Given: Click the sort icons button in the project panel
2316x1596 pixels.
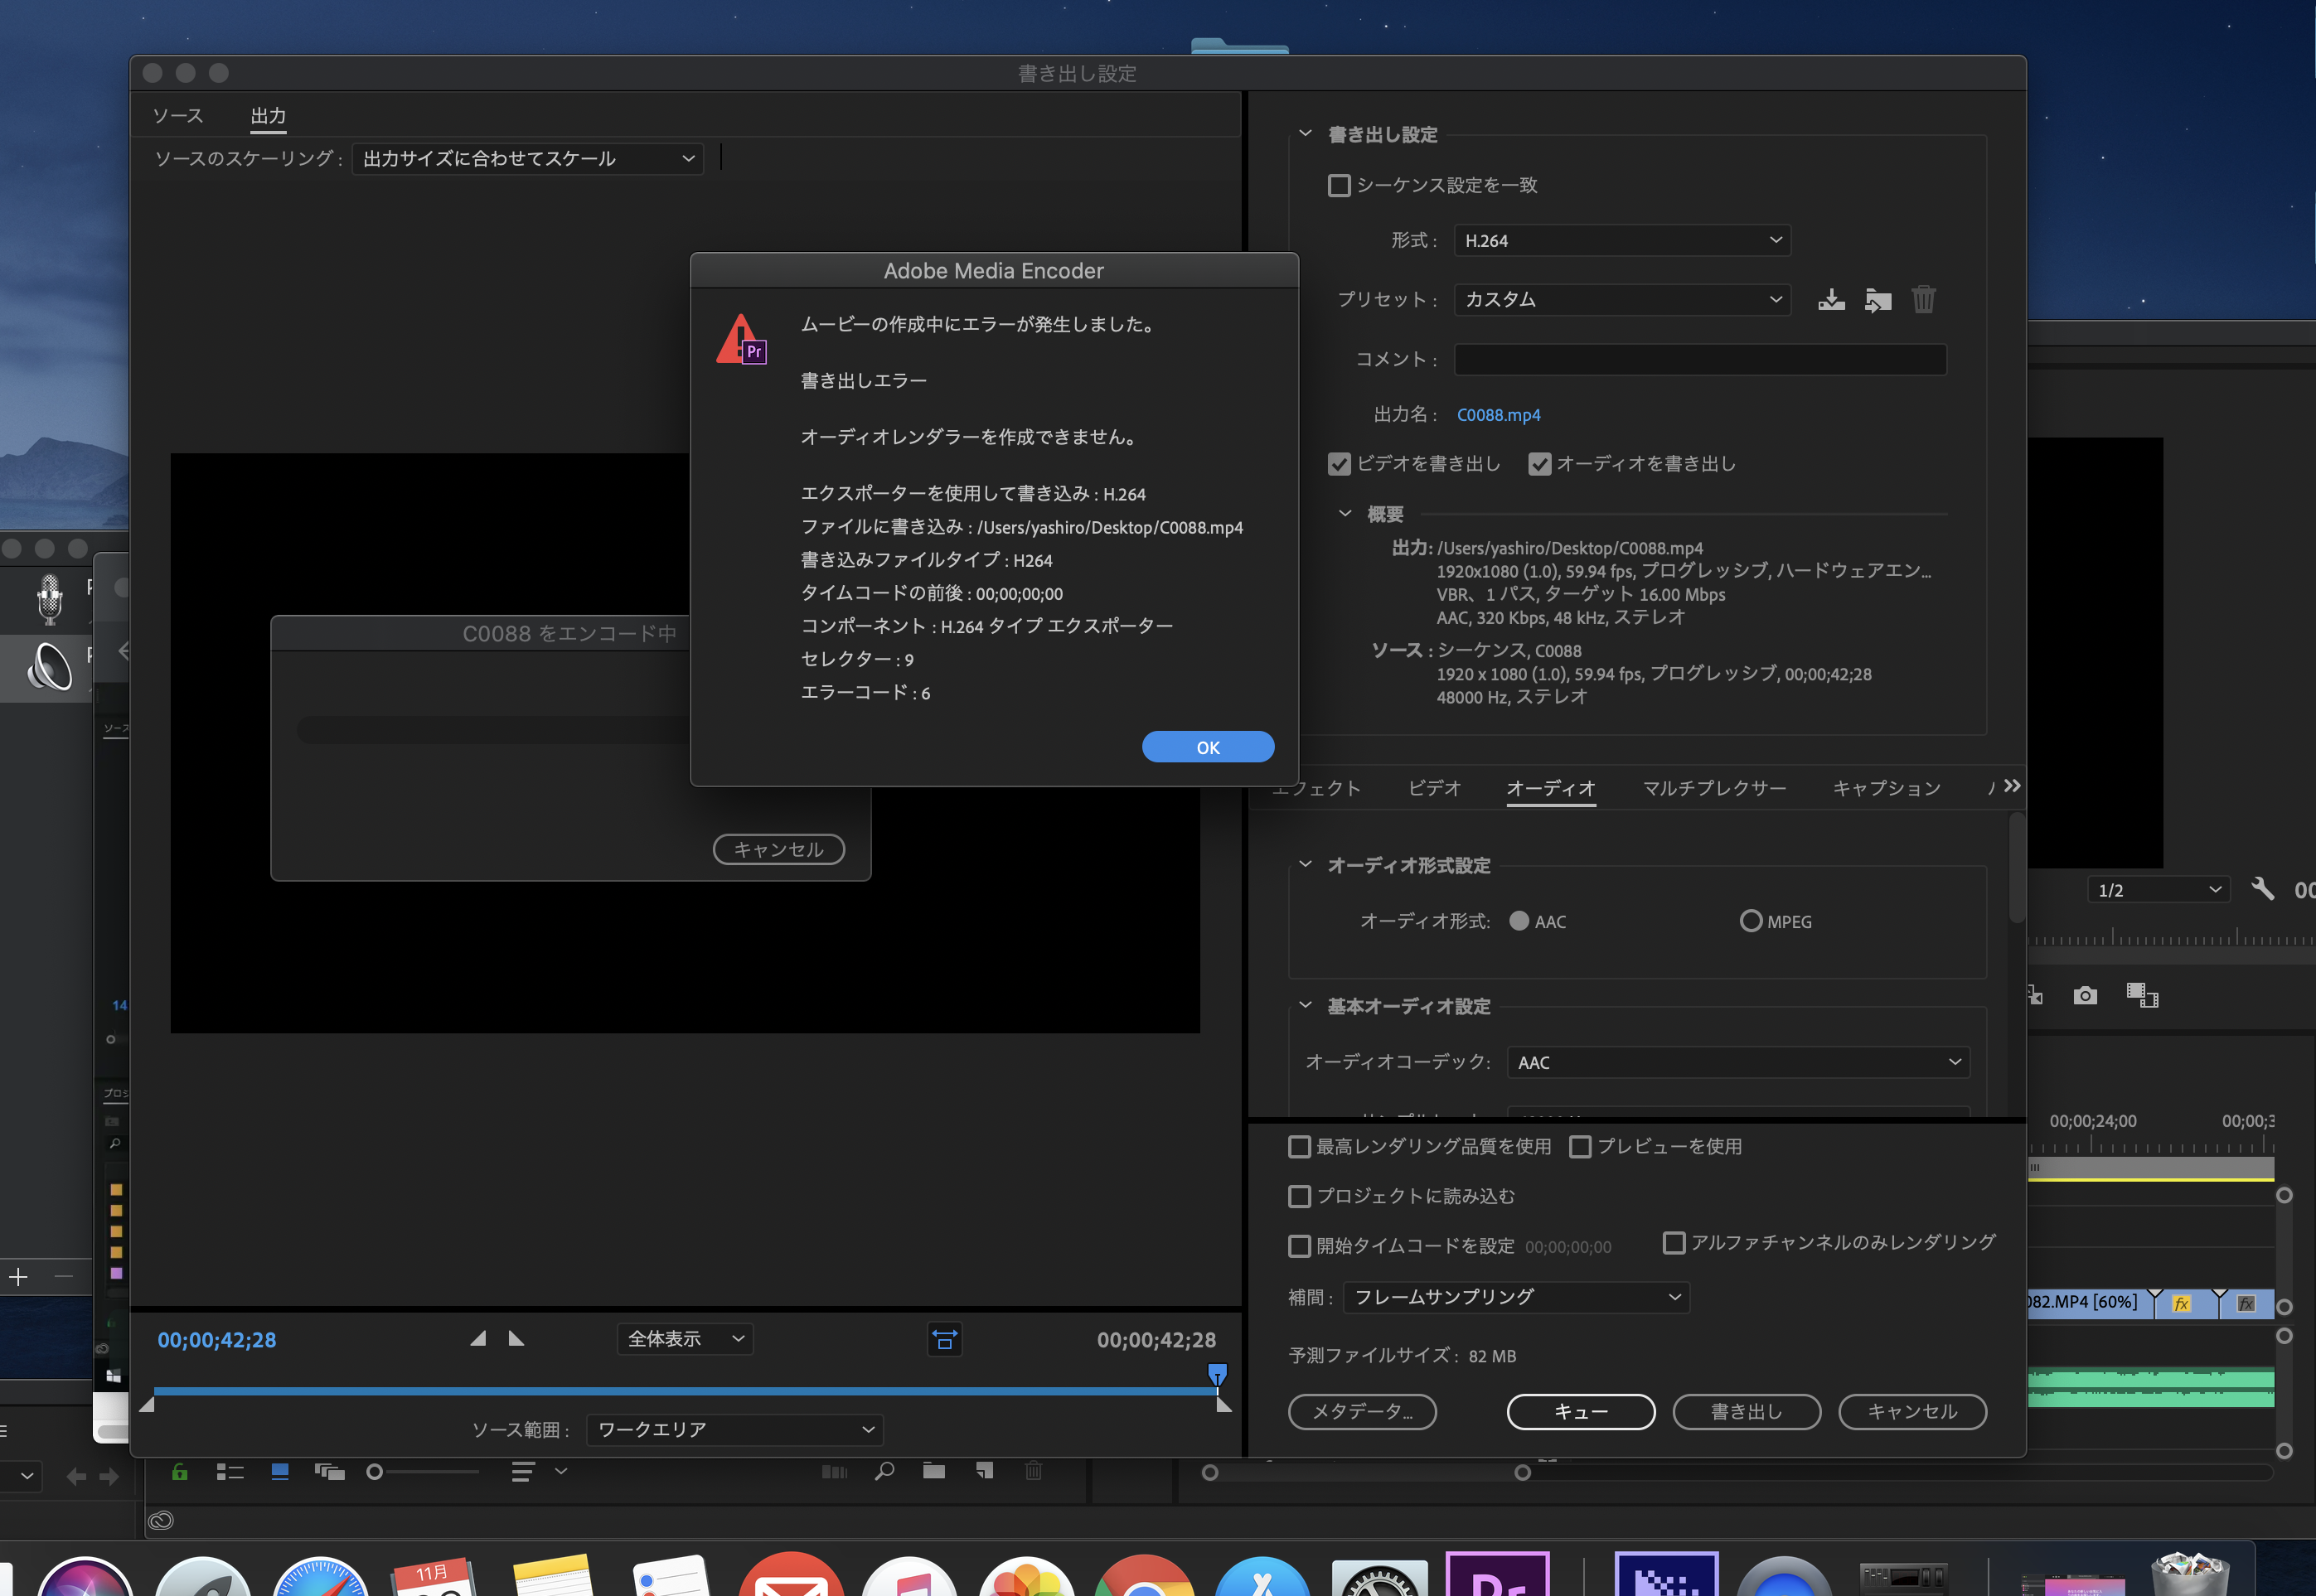Looking at the screenshot, I should pyautogui.click(x=522, y=1471).
